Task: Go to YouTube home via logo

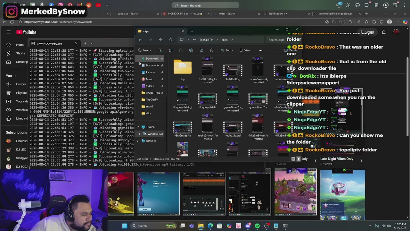Action: tap(26, 32)
